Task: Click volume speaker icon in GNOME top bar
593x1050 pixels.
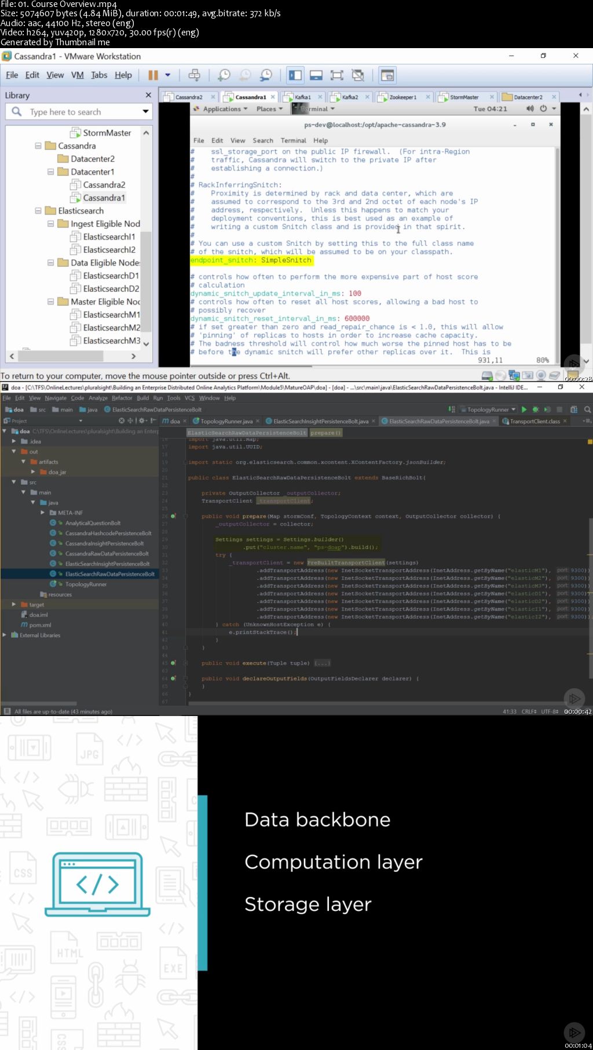Action: point(530,109)
